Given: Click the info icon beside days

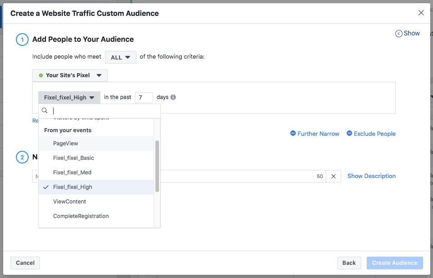Looking at the screenshot, I should pos(173,97).
